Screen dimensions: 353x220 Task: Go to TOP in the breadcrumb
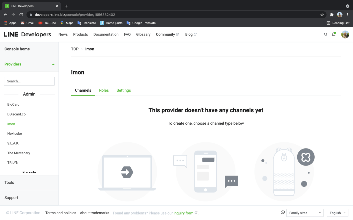point(75,49)
